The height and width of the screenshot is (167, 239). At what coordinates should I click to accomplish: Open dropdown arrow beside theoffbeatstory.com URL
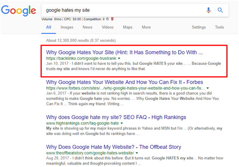[137, 153]
